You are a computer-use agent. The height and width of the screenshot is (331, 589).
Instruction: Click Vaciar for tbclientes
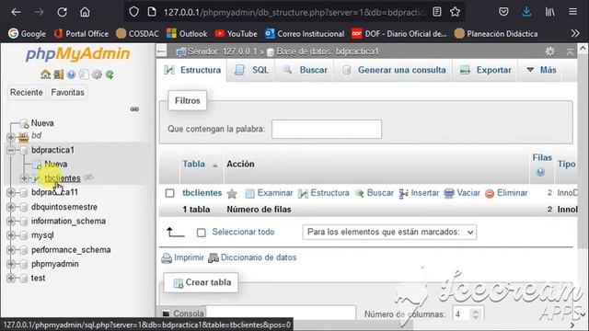pyautogui.click(x=462, y=193)
